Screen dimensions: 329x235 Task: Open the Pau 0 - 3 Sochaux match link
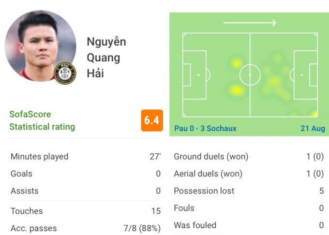(x=206, y=128)
